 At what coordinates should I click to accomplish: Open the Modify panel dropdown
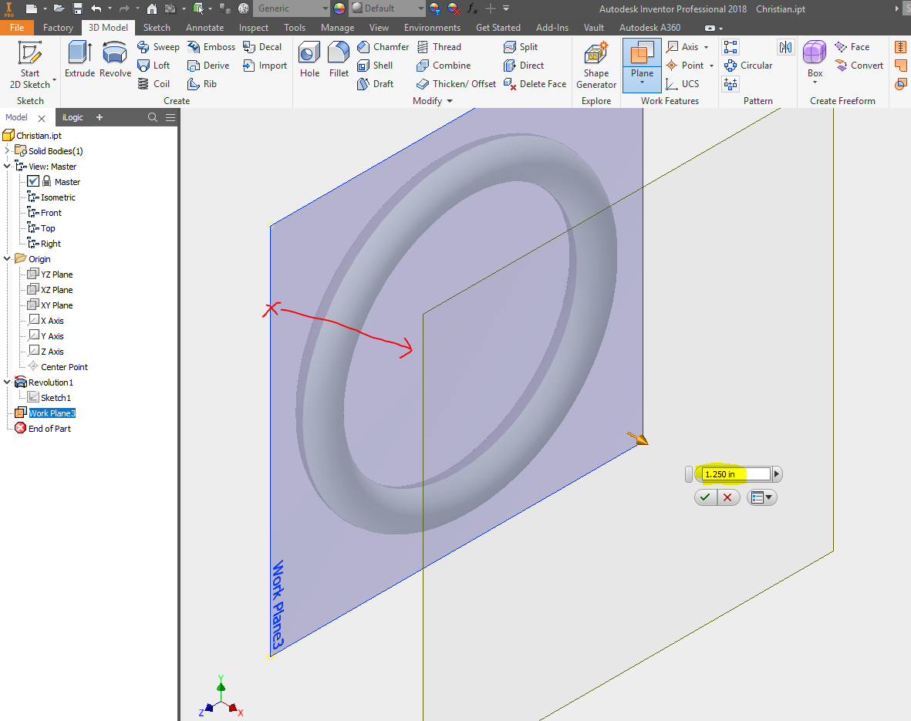tap(448, 100)
